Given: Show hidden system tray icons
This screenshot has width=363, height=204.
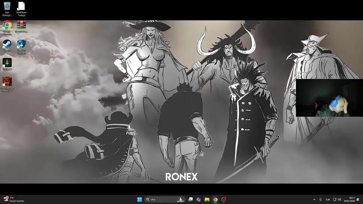Looking at the screenshot, I should pyautogui.click(x=314, y=199).
